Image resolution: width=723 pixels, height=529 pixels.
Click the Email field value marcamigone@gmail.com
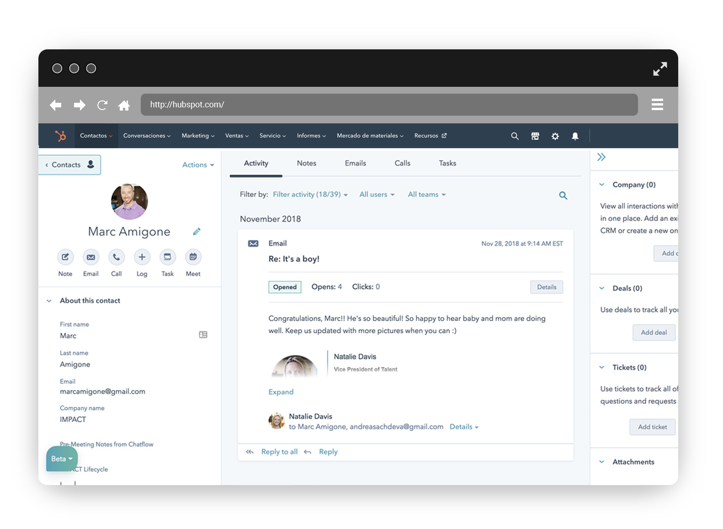102,391
